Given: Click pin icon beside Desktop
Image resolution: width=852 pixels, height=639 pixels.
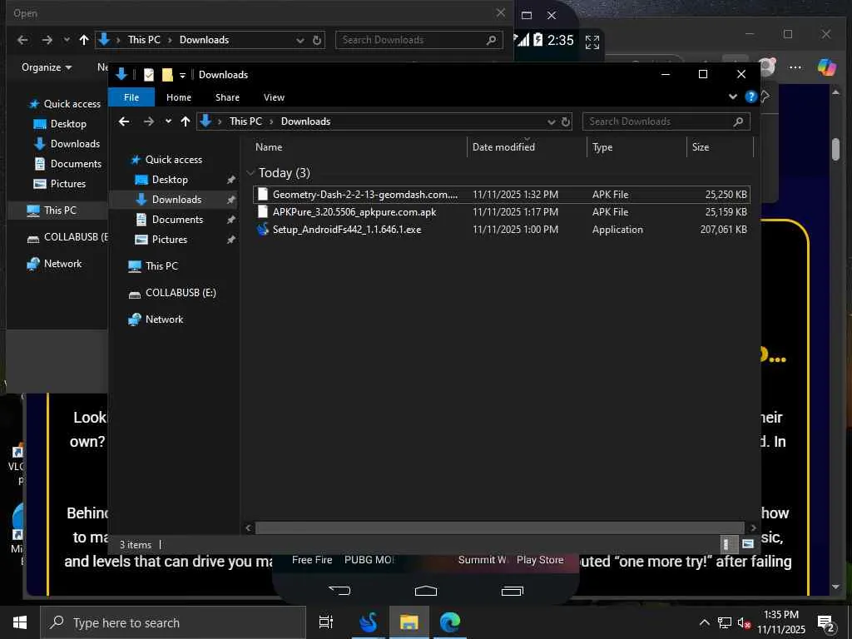Looking at the screenshot, I should (x=231, y=180).
